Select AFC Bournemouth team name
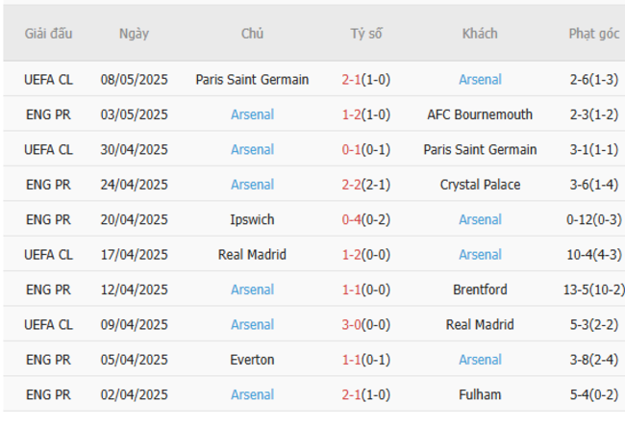Screen dimensions: 625x429 (x=480, y=114)
